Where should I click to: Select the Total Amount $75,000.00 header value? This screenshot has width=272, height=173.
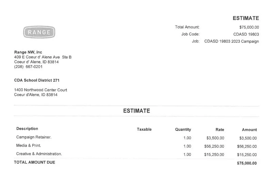[249, 27]
